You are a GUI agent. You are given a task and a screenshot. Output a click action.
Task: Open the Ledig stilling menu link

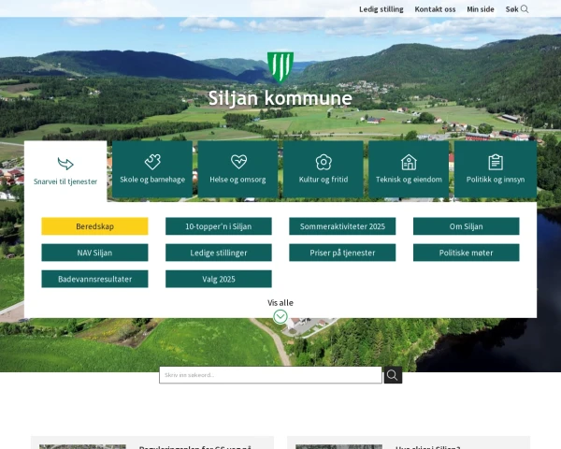click(381, 9)
